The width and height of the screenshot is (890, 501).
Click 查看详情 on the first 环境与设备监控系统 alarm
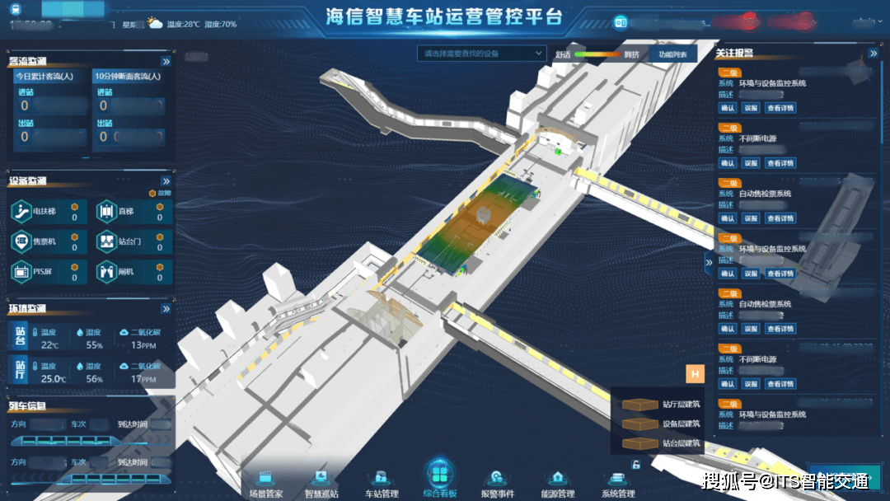(780, 108)
